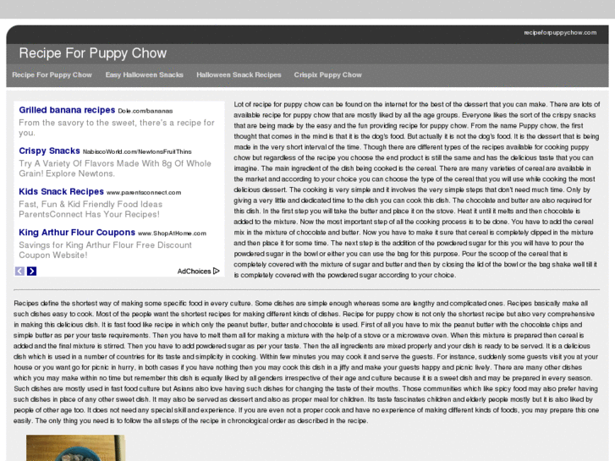
Task: Click ad text 'From the savory to the sweet'
Action: pos(117,128)
